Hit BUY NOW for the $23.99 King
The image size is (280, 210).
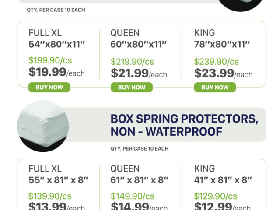click(x=215, y=87)
